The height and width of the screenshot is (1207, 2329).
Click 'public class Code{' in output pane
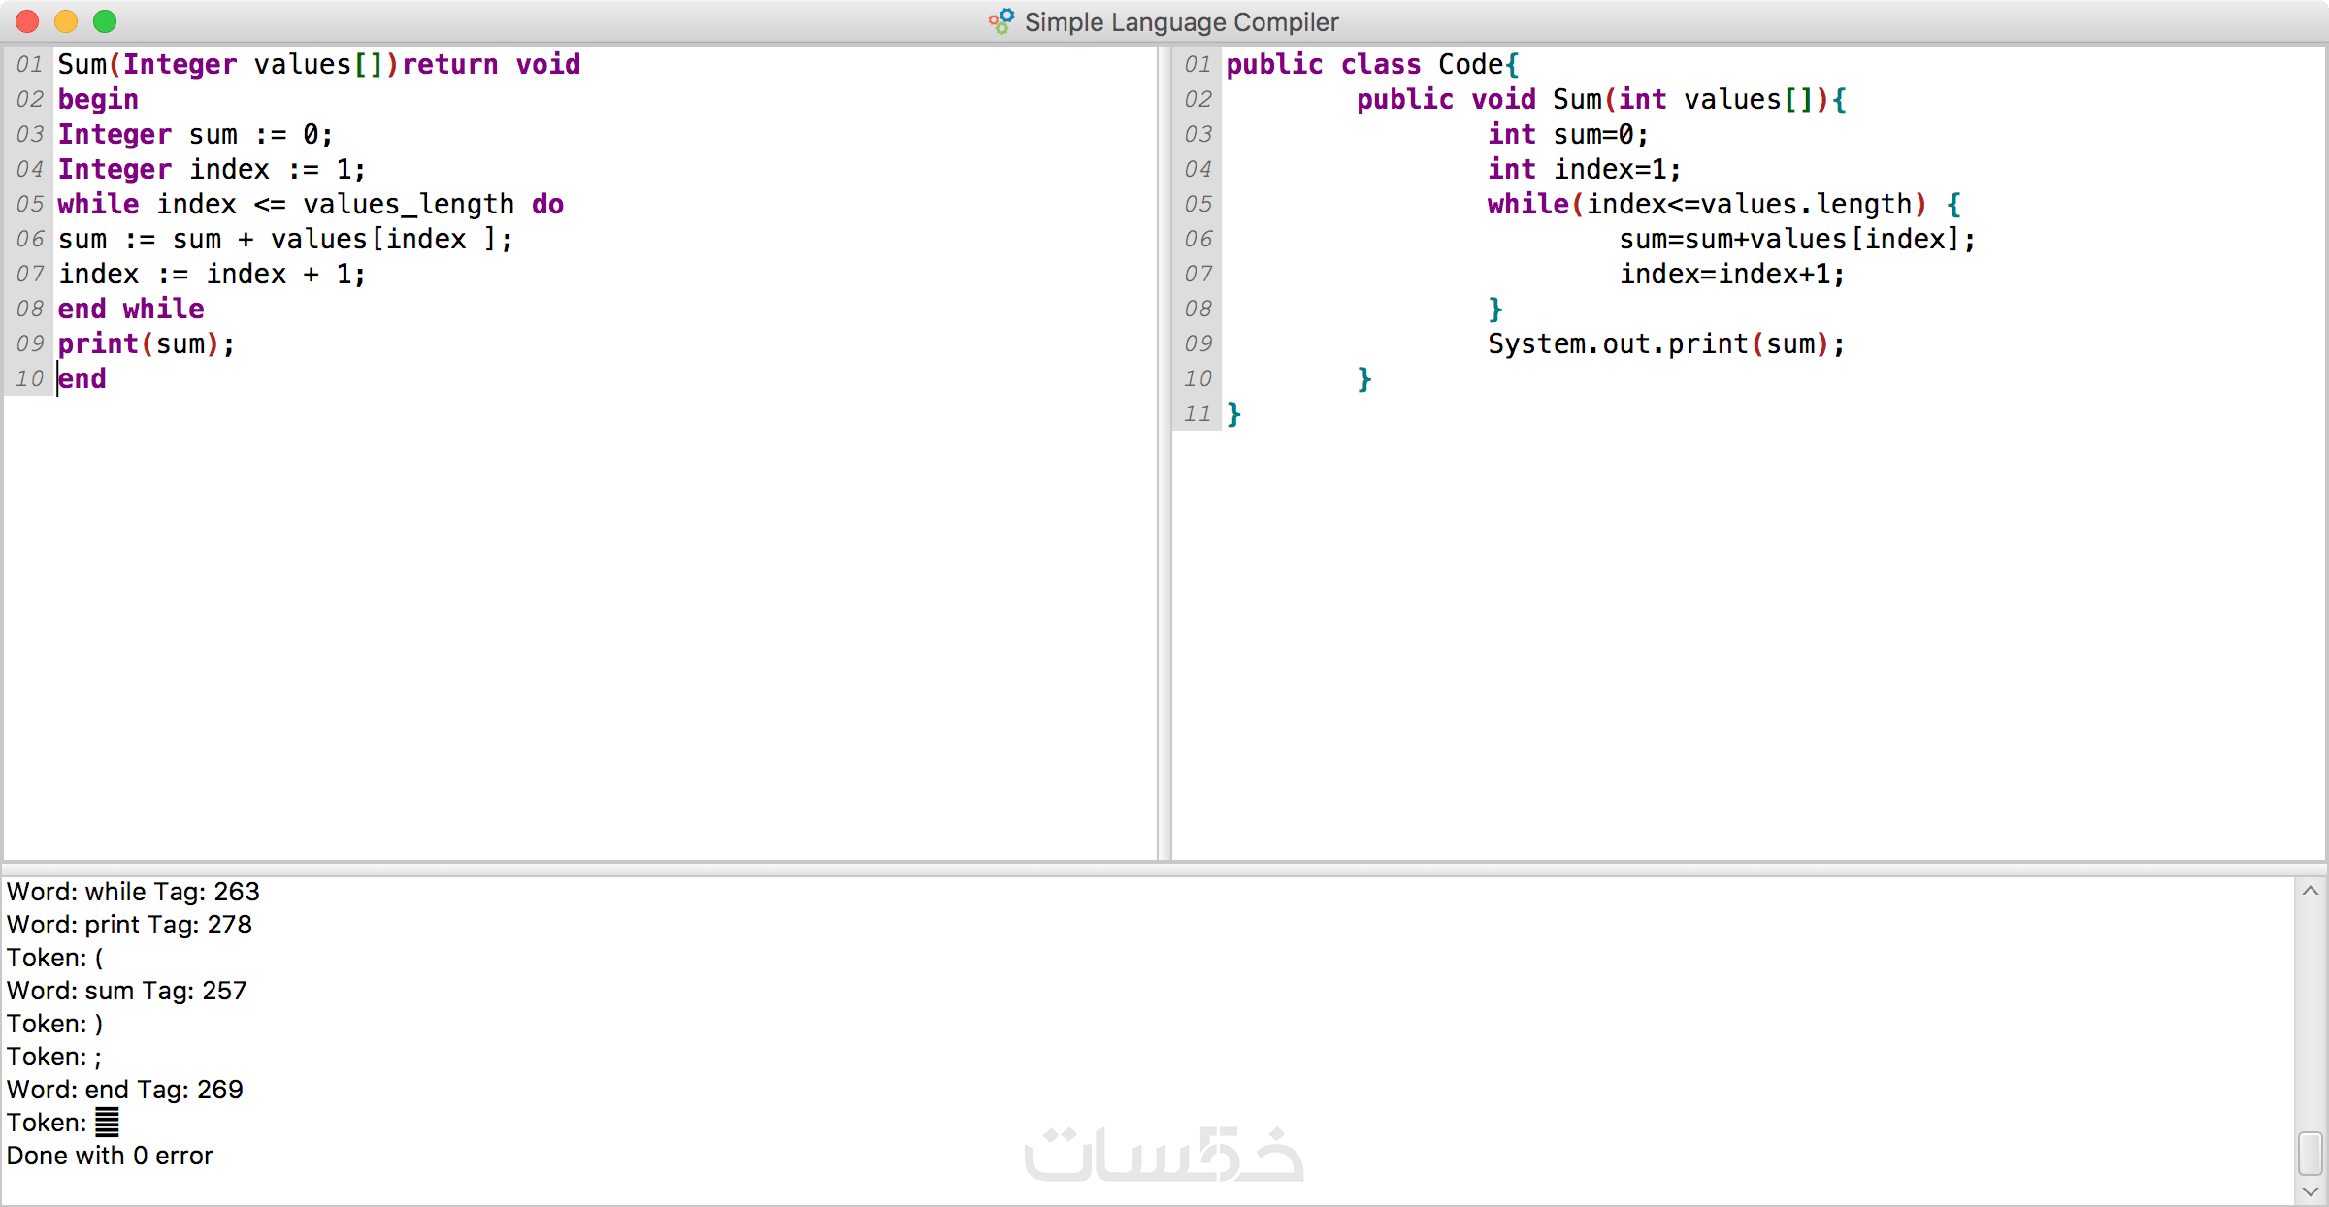(1372, 64)
